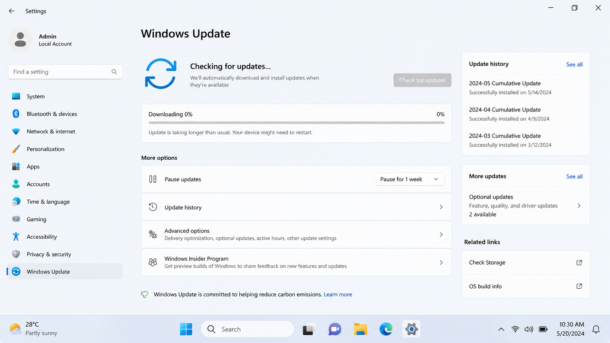Click the Time & language globe icon
Viewport: 610px width, 343px height.
click(x=16, y=201)
